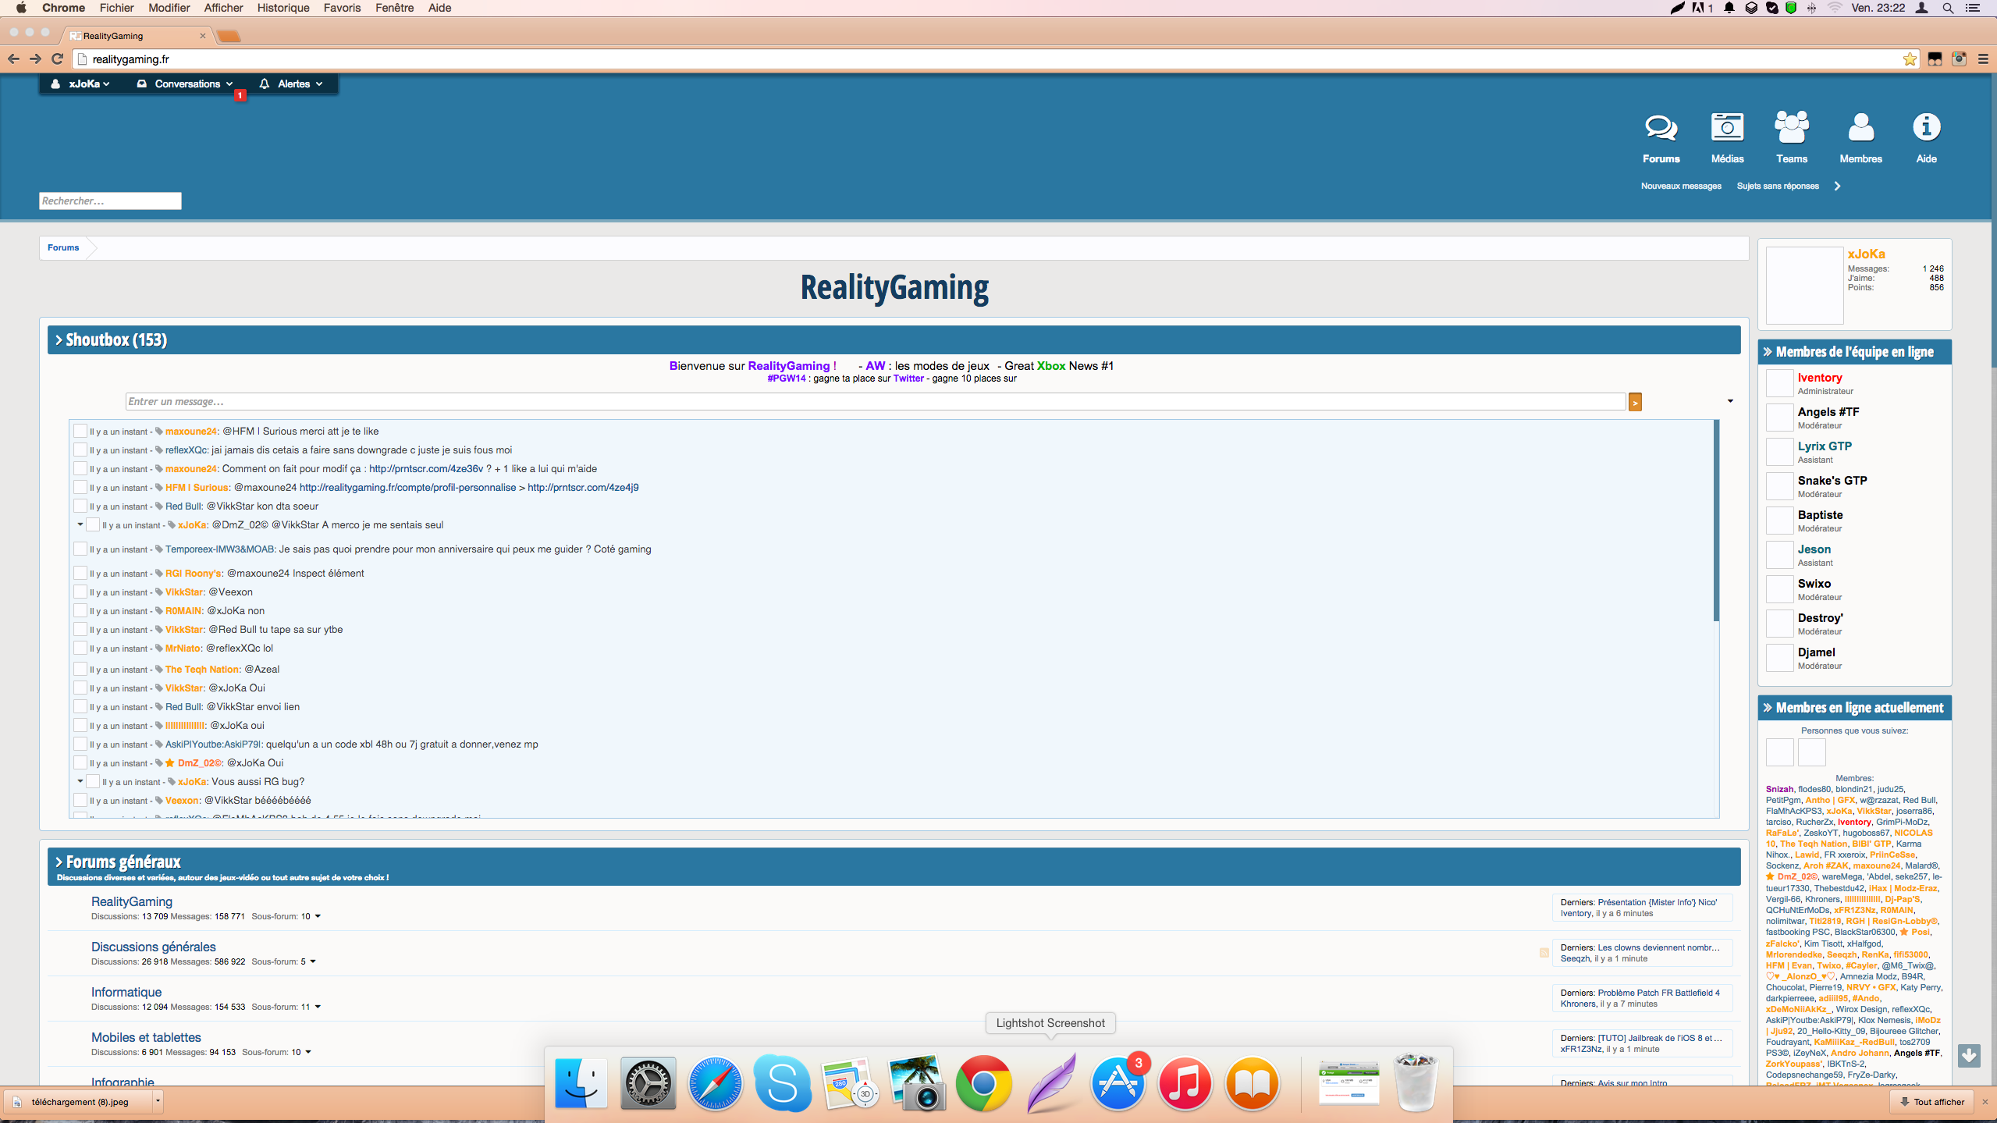Tick the checkbox for maxoune24 'merci att je te like' message

[x=80, y=431]
